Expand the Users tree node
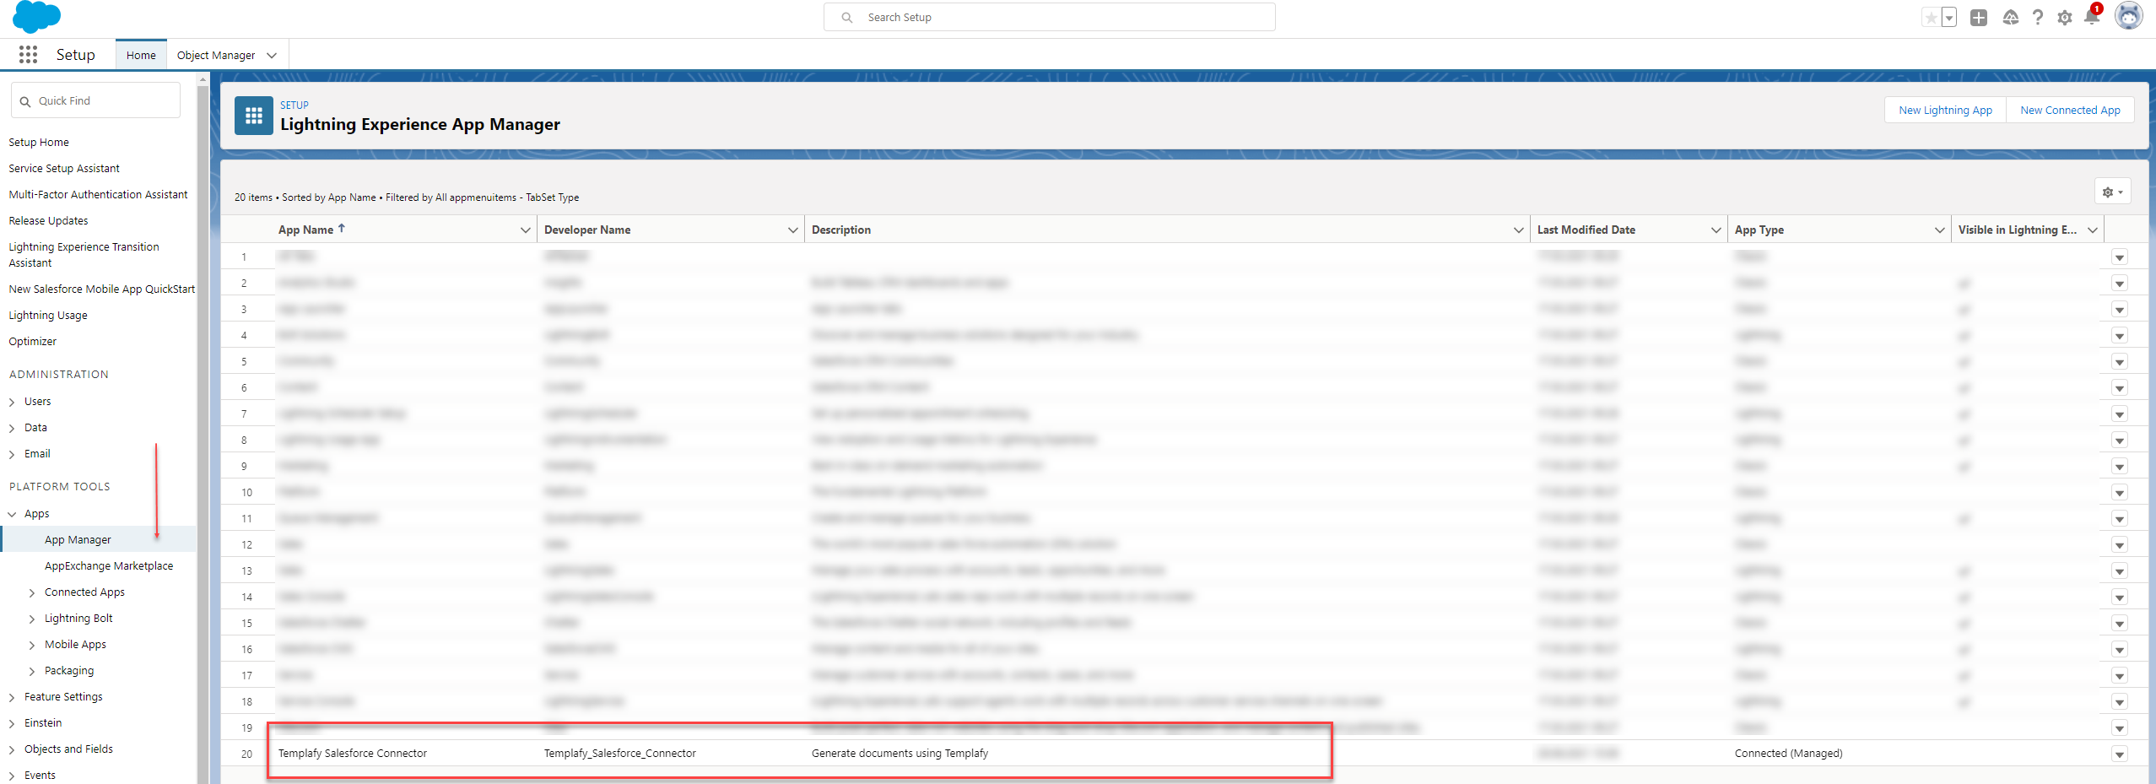The image size is (2156, 784). point(12,403)
